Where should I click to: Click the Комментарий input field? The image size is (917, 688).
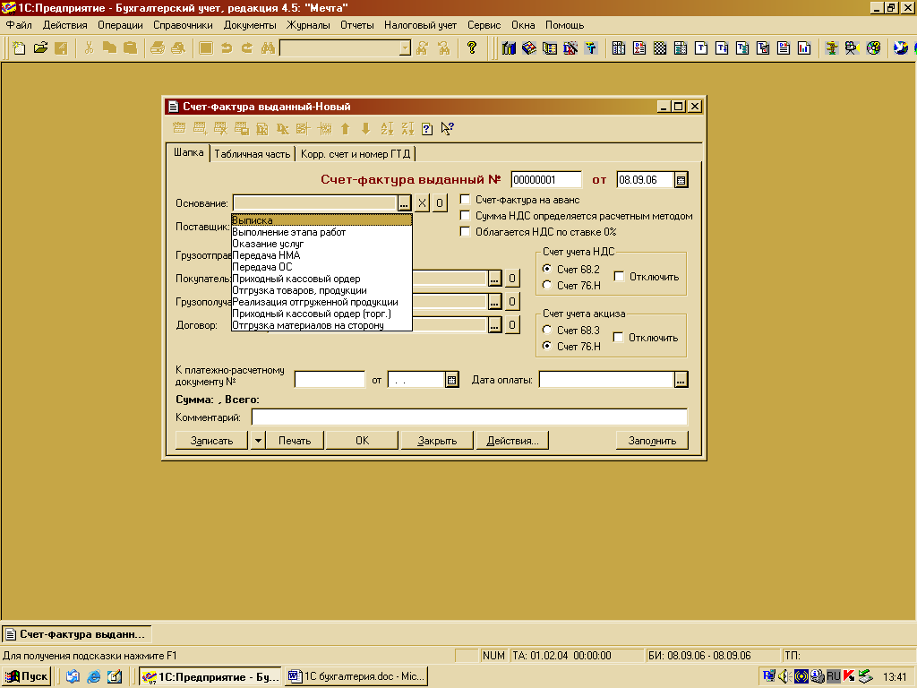tap(469, 417)
